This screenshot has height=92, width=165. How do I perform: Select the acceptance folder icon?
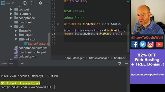(16, 18)
